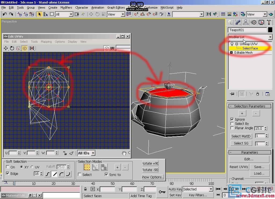Click Mirror tool in Edit UVWs toolbar
Image resolution: width=275 pixels, height=199 pixels.
[32, 48]
